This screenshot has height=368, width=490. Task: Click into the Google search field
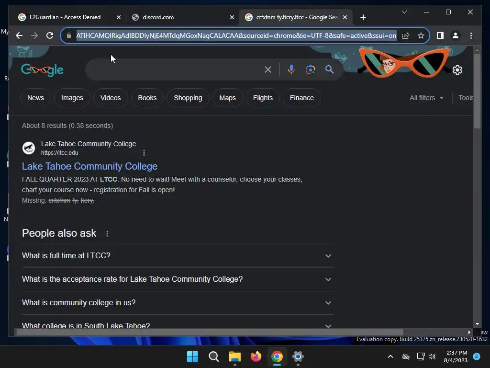pos(175,69)
